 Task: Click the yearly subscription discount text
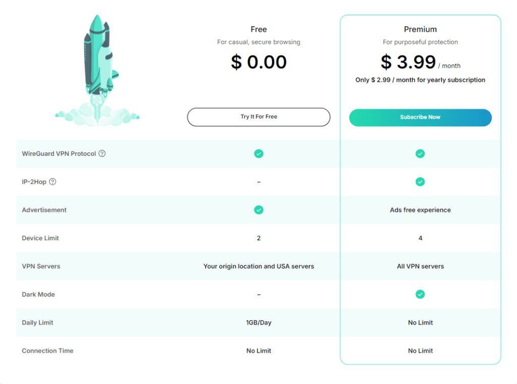(x=420, y=80)
